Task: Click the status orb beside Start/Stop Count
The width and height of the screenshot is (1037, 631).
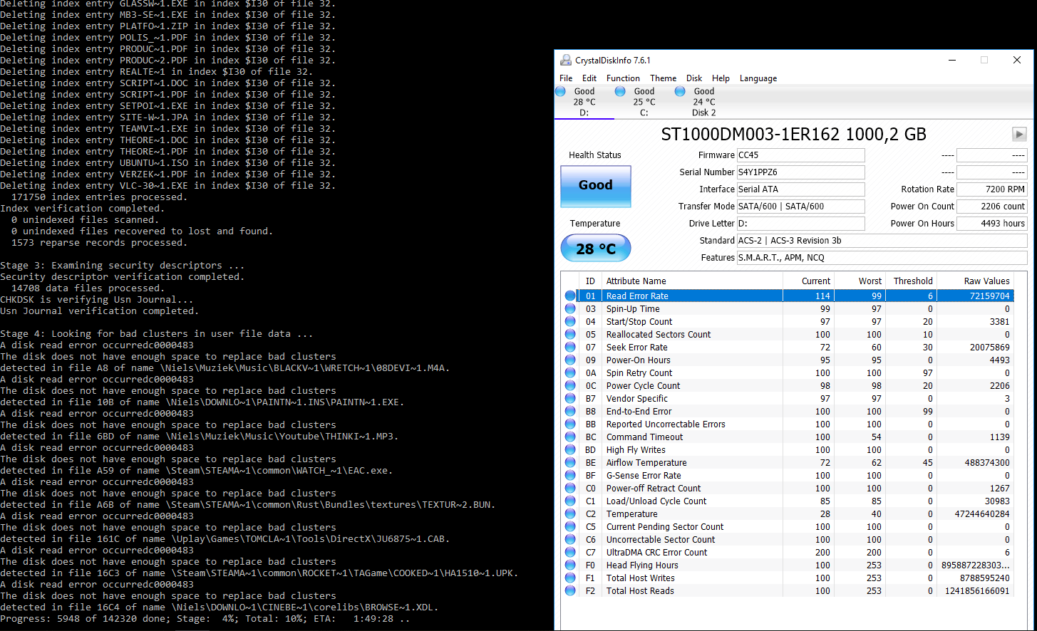Action: (570, 321)
